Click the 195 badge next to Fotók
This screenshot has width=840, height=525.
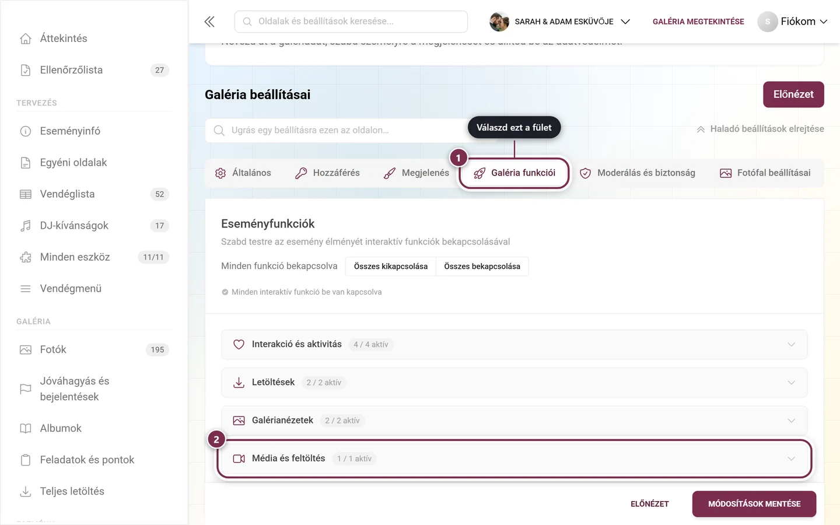click(157, 350)
